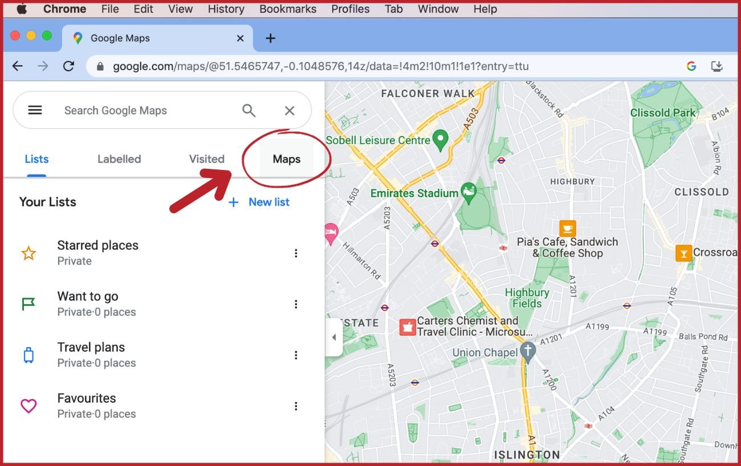
Task: Open the History menu
Action: tap(226, 9)
